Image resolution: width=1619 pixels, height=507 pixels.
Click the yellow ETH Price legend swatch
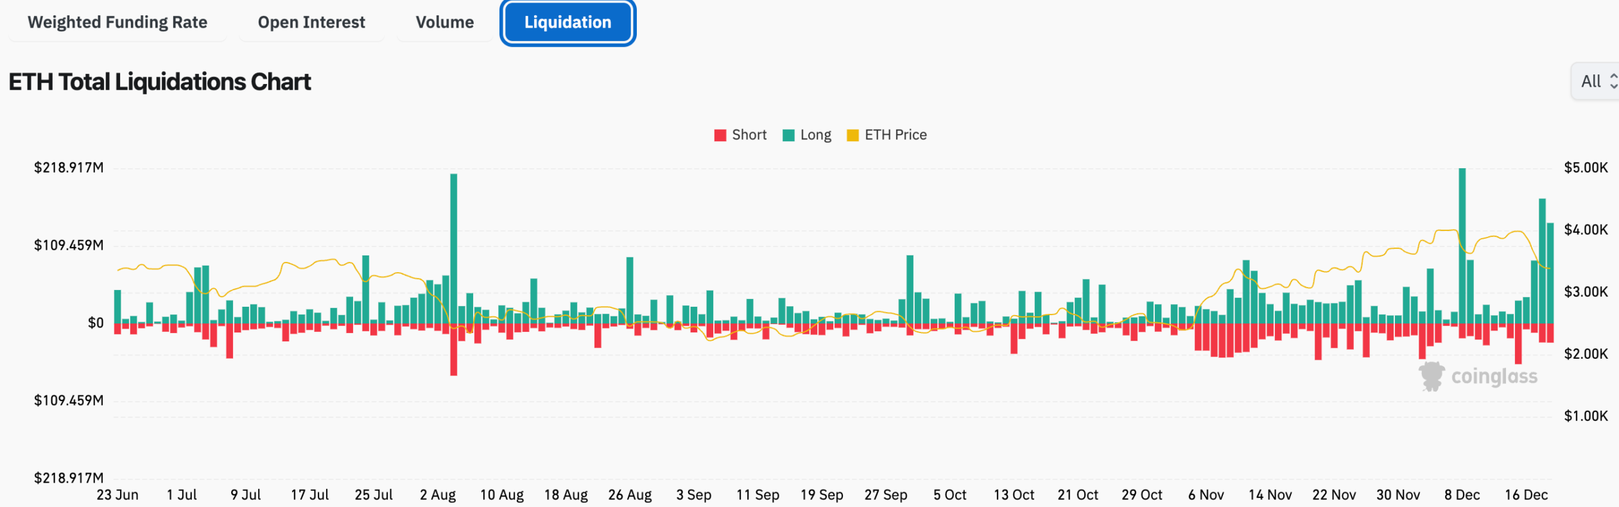[x=853, y=135]
